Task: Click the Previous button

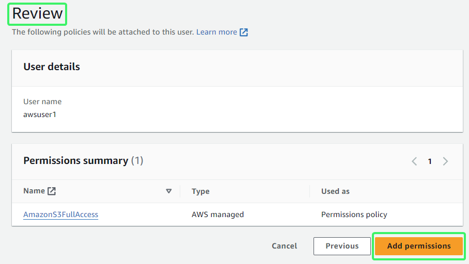Action: (x=342, y=246)
